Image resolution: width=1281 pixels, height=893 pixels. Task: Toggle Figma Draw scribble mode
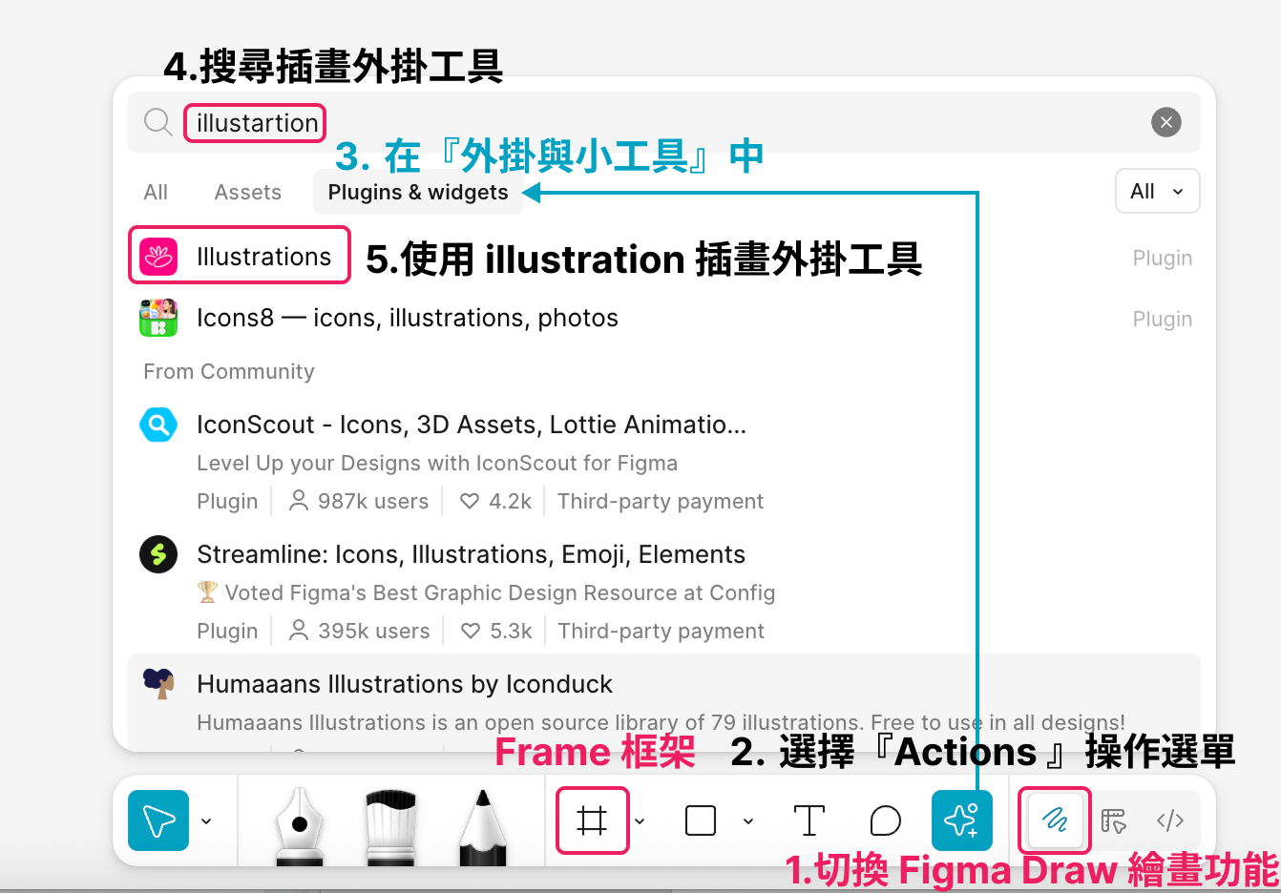[1055, 820]
